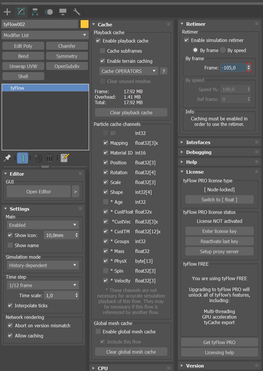The image size is (263, 371).
Task: Open the Enabled mode dropdown
Action: coord(43,225)
